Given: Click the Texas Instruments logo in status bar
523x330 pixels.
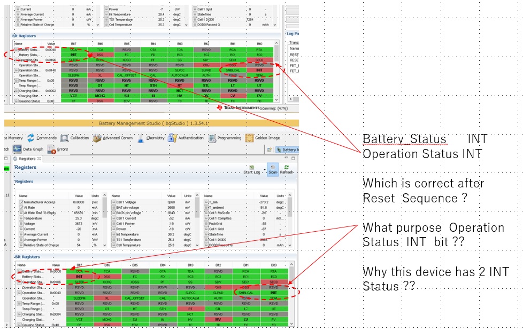Looking at the screenshot, I should point(238,108).
